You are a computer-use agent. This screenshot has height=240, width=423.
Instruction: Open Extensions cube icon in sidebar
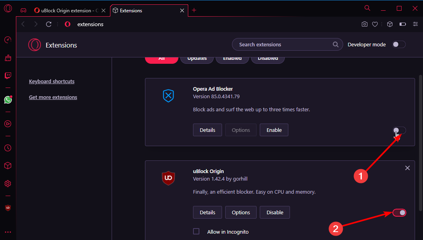point(8,166)
